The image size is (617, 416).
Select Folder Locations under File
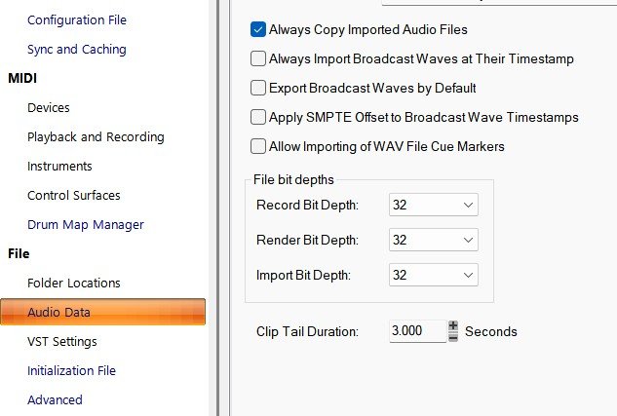[74, 283]
